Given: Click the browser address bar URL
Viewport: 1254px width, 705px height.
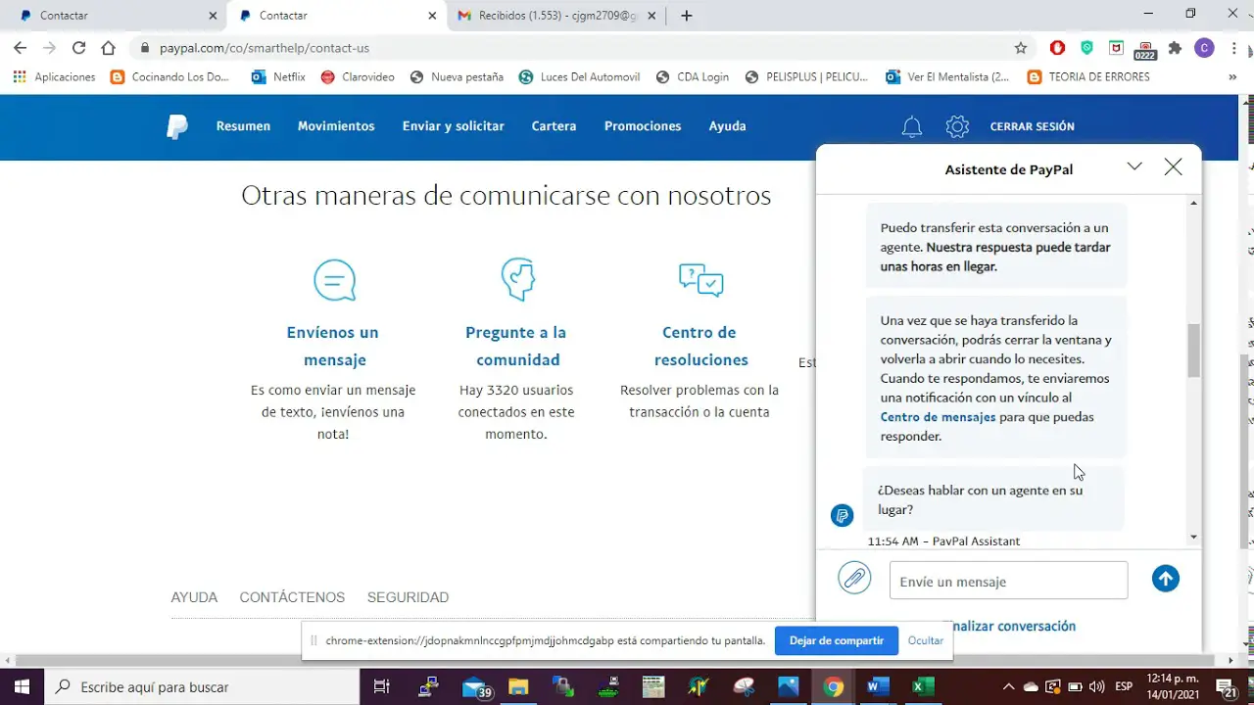Looking at the screenshot, I should coord(265,47).
